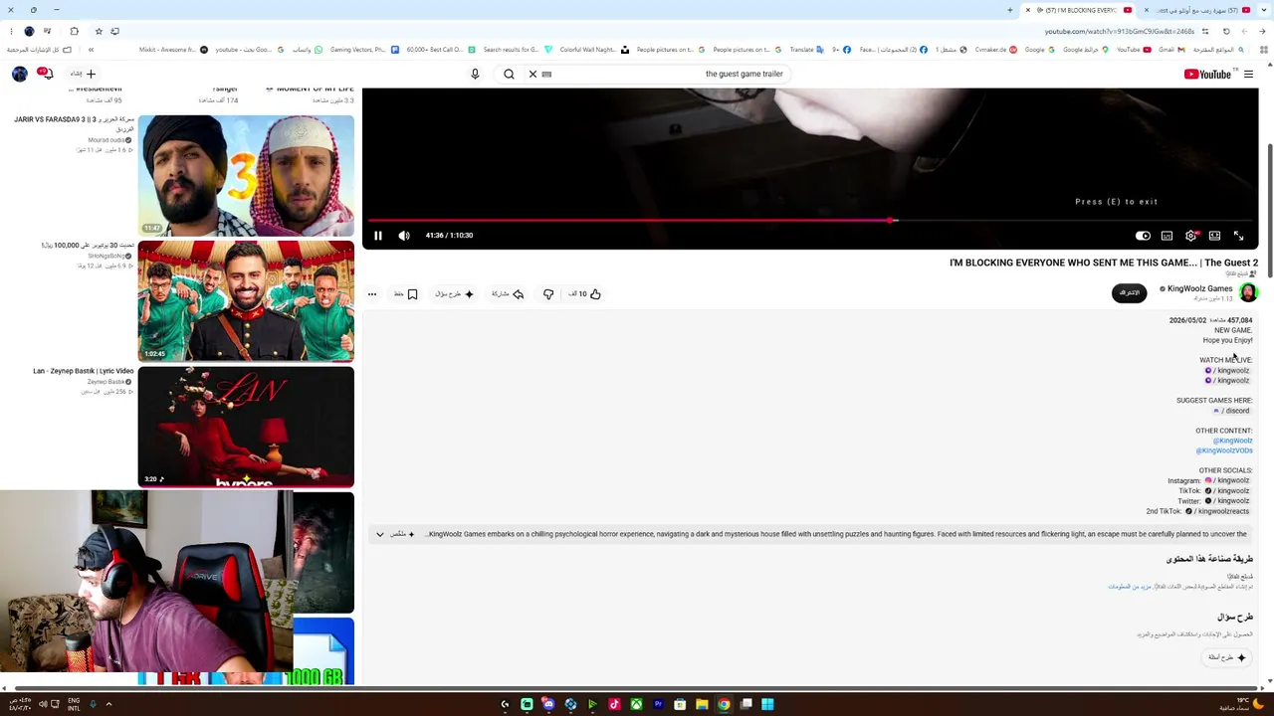Open the KingWoolz Games channel avatar

coord(1248,292)
